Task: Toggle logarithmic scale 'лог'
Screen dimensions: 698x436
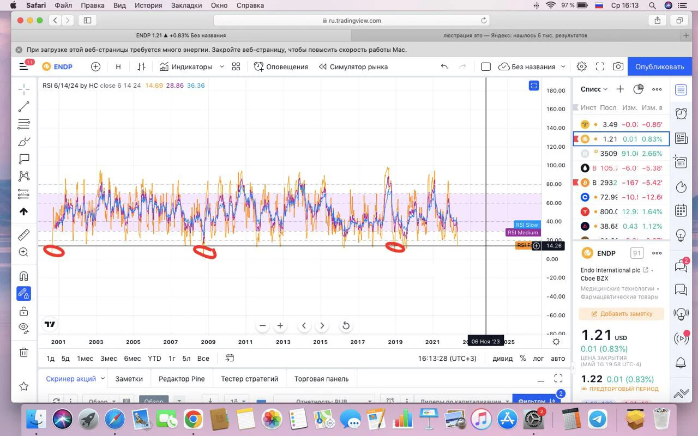Action: 538,358
